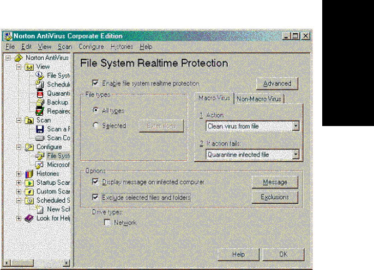Click the tree pane scroll right arrow
This screenshot has width=374, height=270.
coord(67,263)
